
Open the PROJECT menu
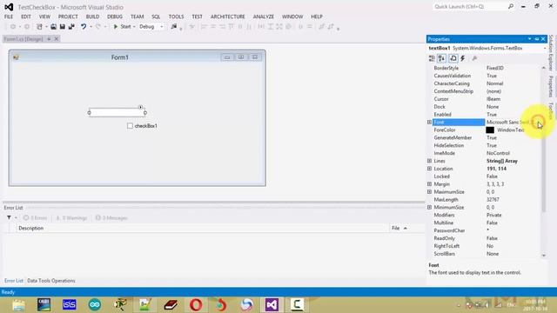click(68, 17)
